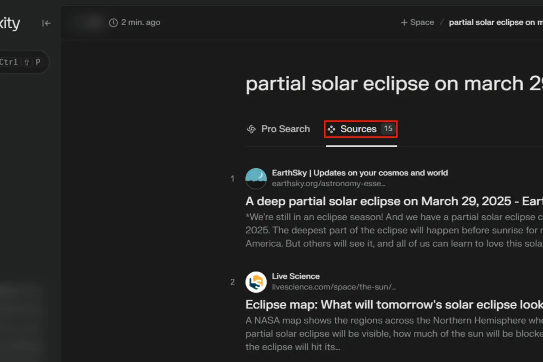Image resolution: width=543 pixels, height=362 pixels.
Task: Click the Pro Search swirl icon
Action: click(251, 129)
